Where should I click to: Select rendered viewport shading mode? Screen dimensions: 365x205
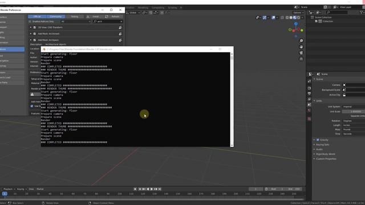point(298,18)
